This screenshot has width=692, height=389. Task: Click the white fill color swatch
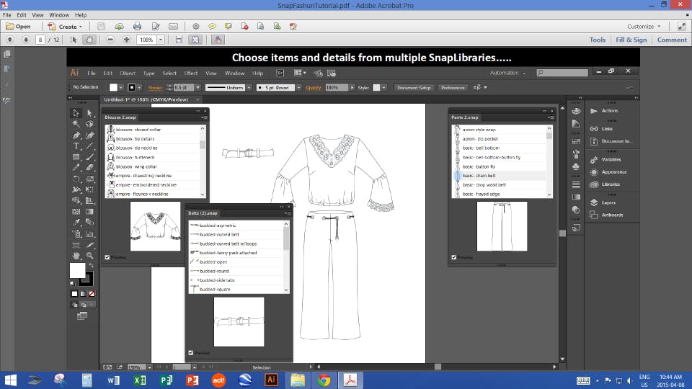tap(77, 270)
